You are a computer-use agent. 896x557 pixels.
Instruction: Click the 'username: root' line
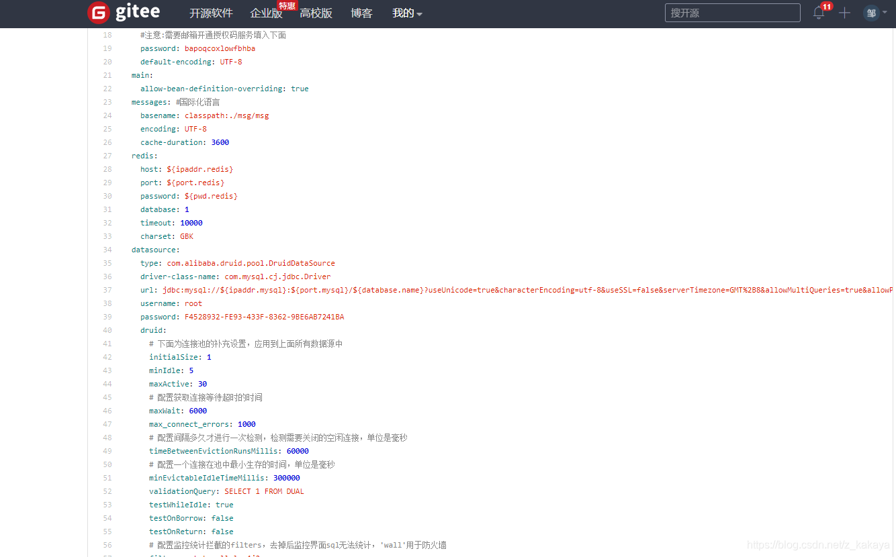171,303
